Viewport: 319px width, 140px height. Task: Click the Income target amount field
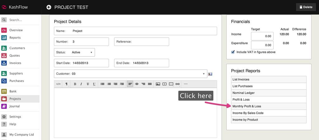[262, 36]
